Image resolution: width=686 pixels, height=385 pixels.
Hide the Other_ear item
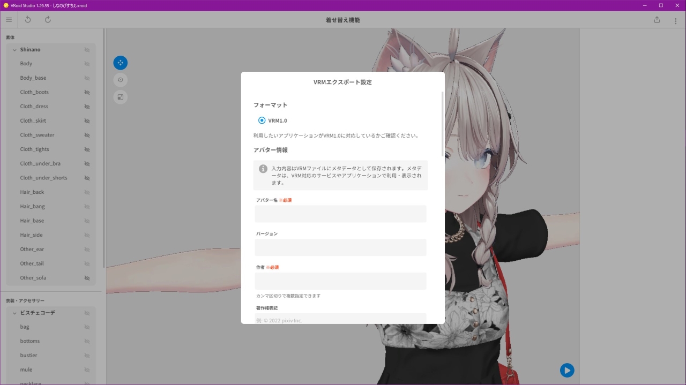coord(87,250)
